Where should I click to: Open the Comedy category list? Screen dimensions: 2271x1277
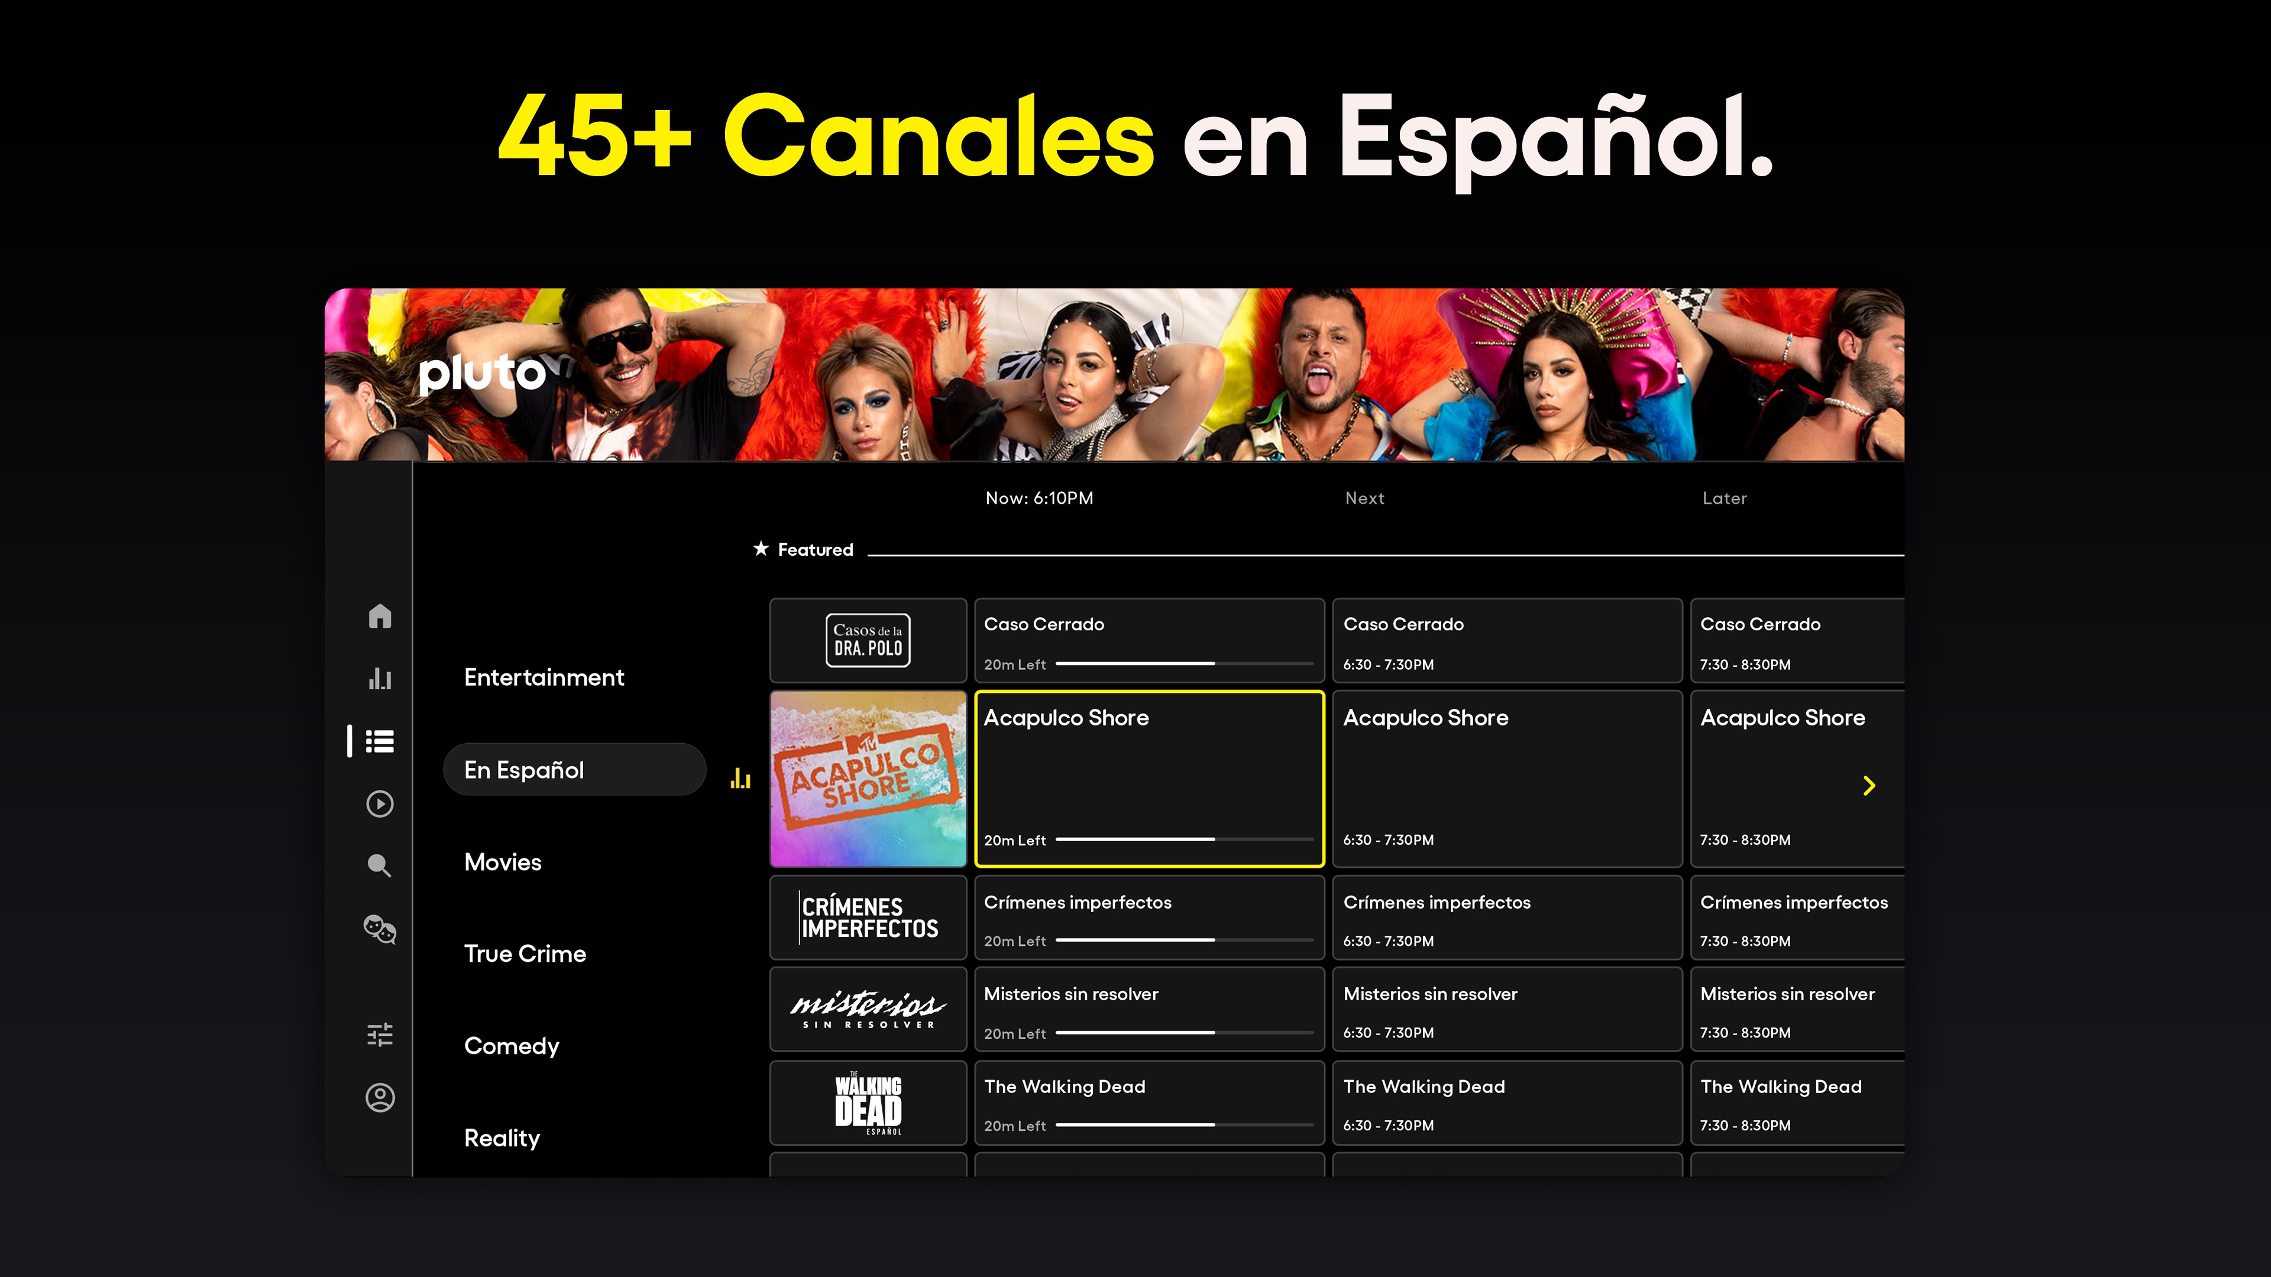(512, 1045)
